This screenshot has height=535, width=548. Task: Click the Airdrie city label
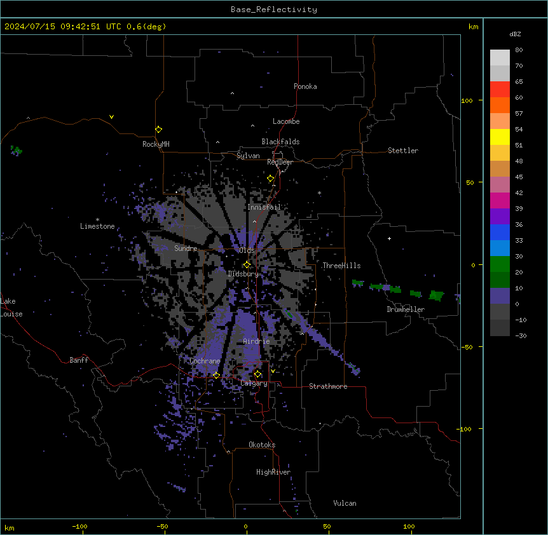tap(256, 341)
